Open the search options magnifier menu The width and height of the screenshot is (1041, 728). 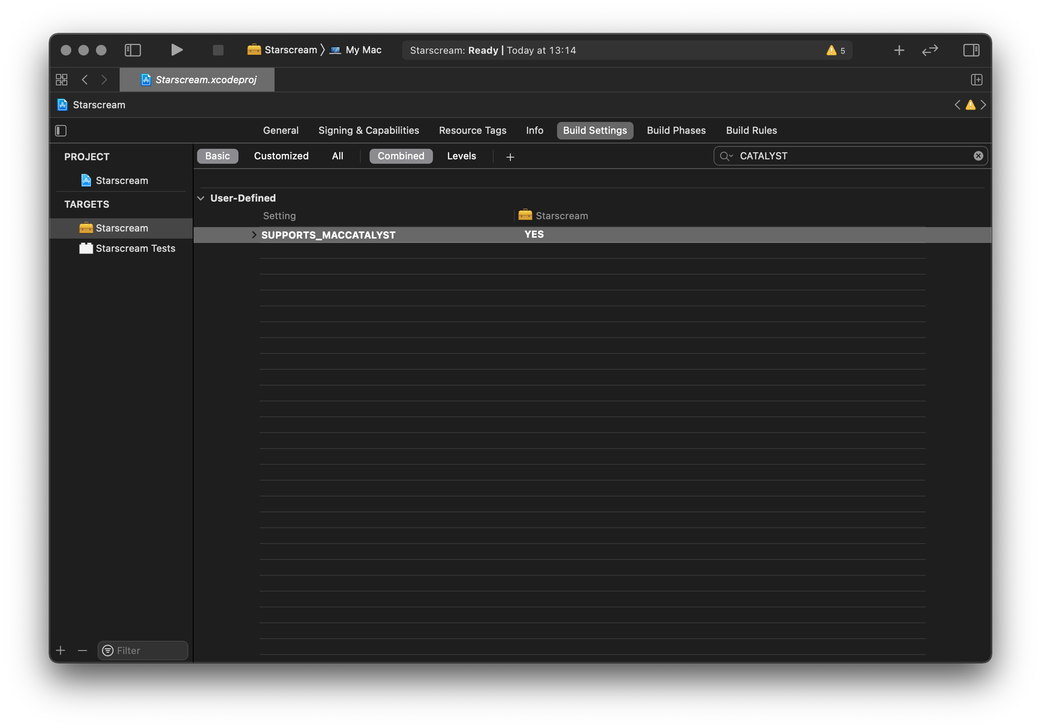coord(726,156)
